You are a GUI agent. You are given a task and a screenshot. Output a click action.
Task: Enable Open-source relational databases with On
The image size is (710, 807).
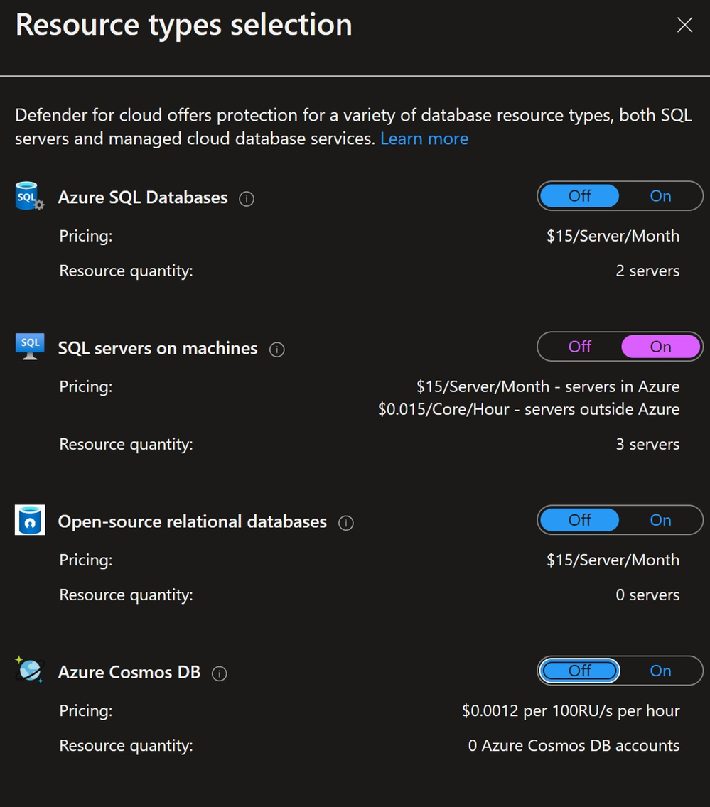660,520
